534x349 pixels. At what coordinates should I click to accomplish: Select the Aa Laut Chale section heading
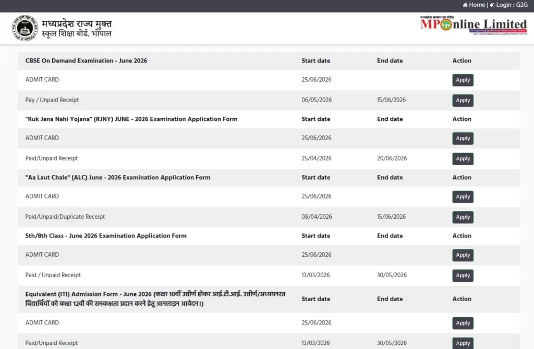coord(118,177)
